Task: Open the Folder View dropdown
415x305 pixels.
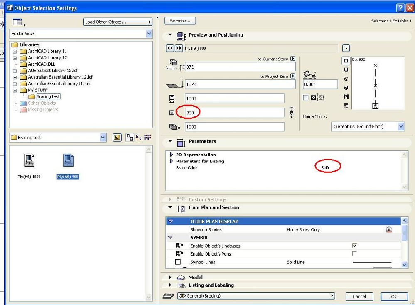Action: (x=149, y=34)
